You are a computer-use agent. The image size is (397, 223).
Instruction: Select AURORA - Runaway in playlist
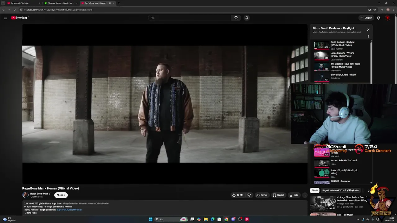(341, 182)
